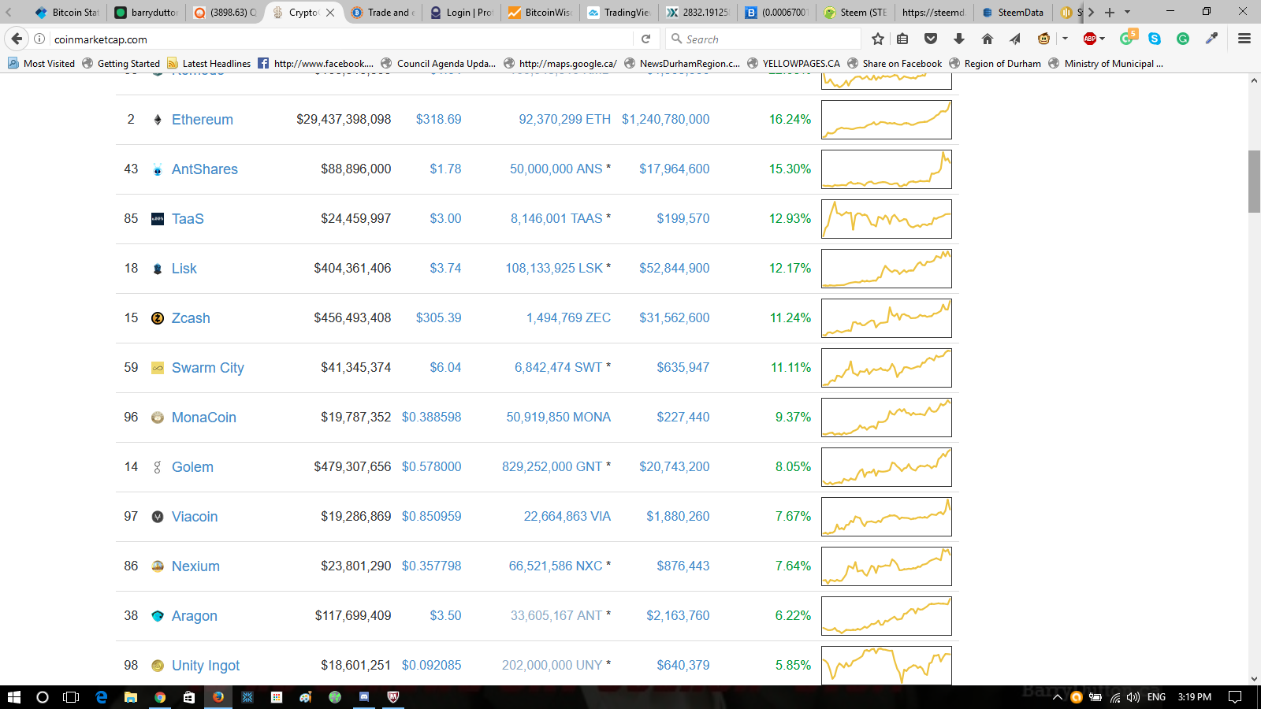Screen dimensions: 1261x709
Task: Click the Zcash coin logo icon
Action: (158, 318)
